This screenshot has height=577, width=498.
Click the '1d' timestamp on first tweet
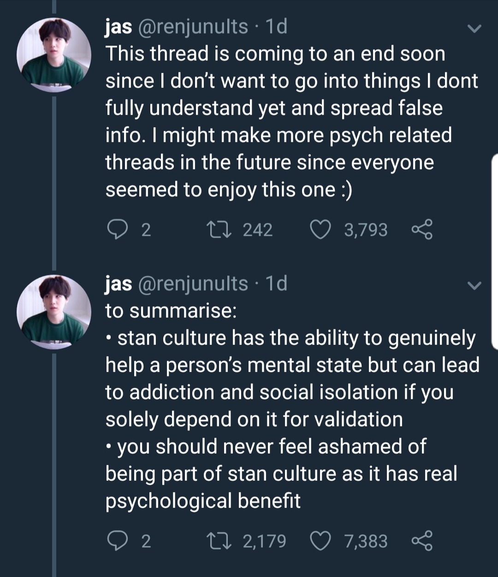pos(277,27)
